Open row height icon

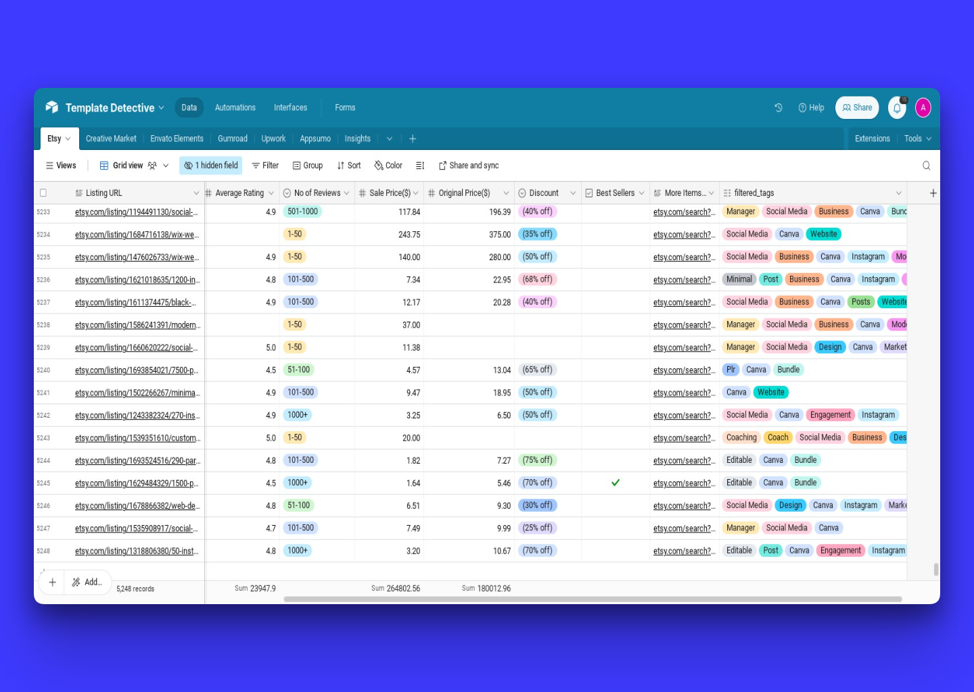coord(420,166)
